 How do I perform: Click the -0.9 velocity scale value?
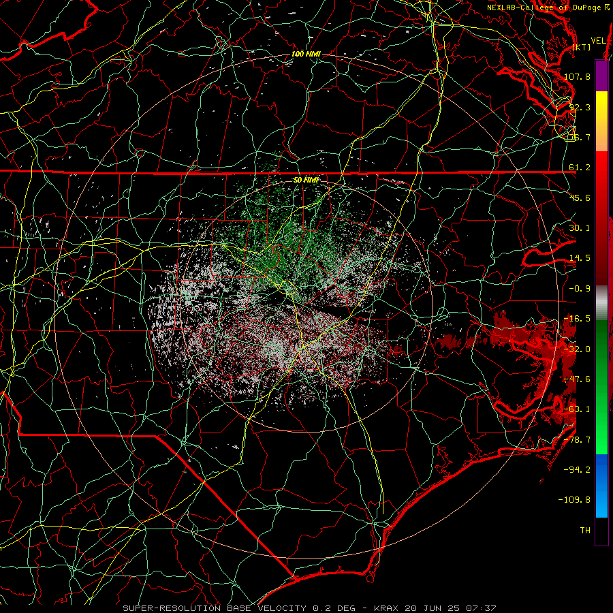click(580, 289)
